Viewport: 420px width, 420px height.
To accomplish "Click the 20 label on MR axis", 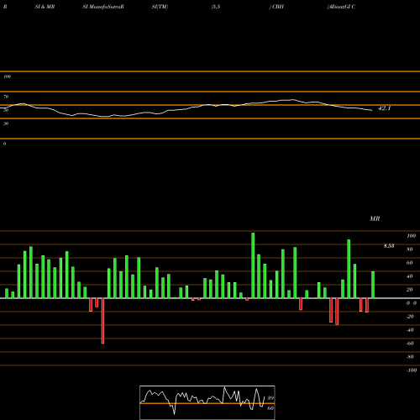I will 410,290.
